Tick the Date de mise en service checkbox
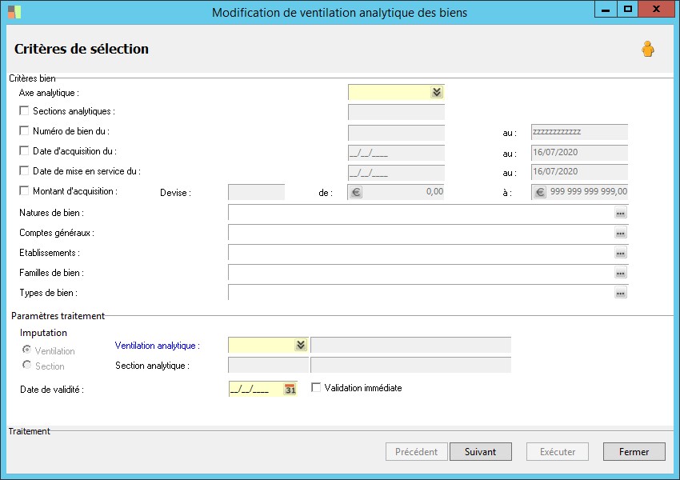680x480 pixels. click(24, 171)
